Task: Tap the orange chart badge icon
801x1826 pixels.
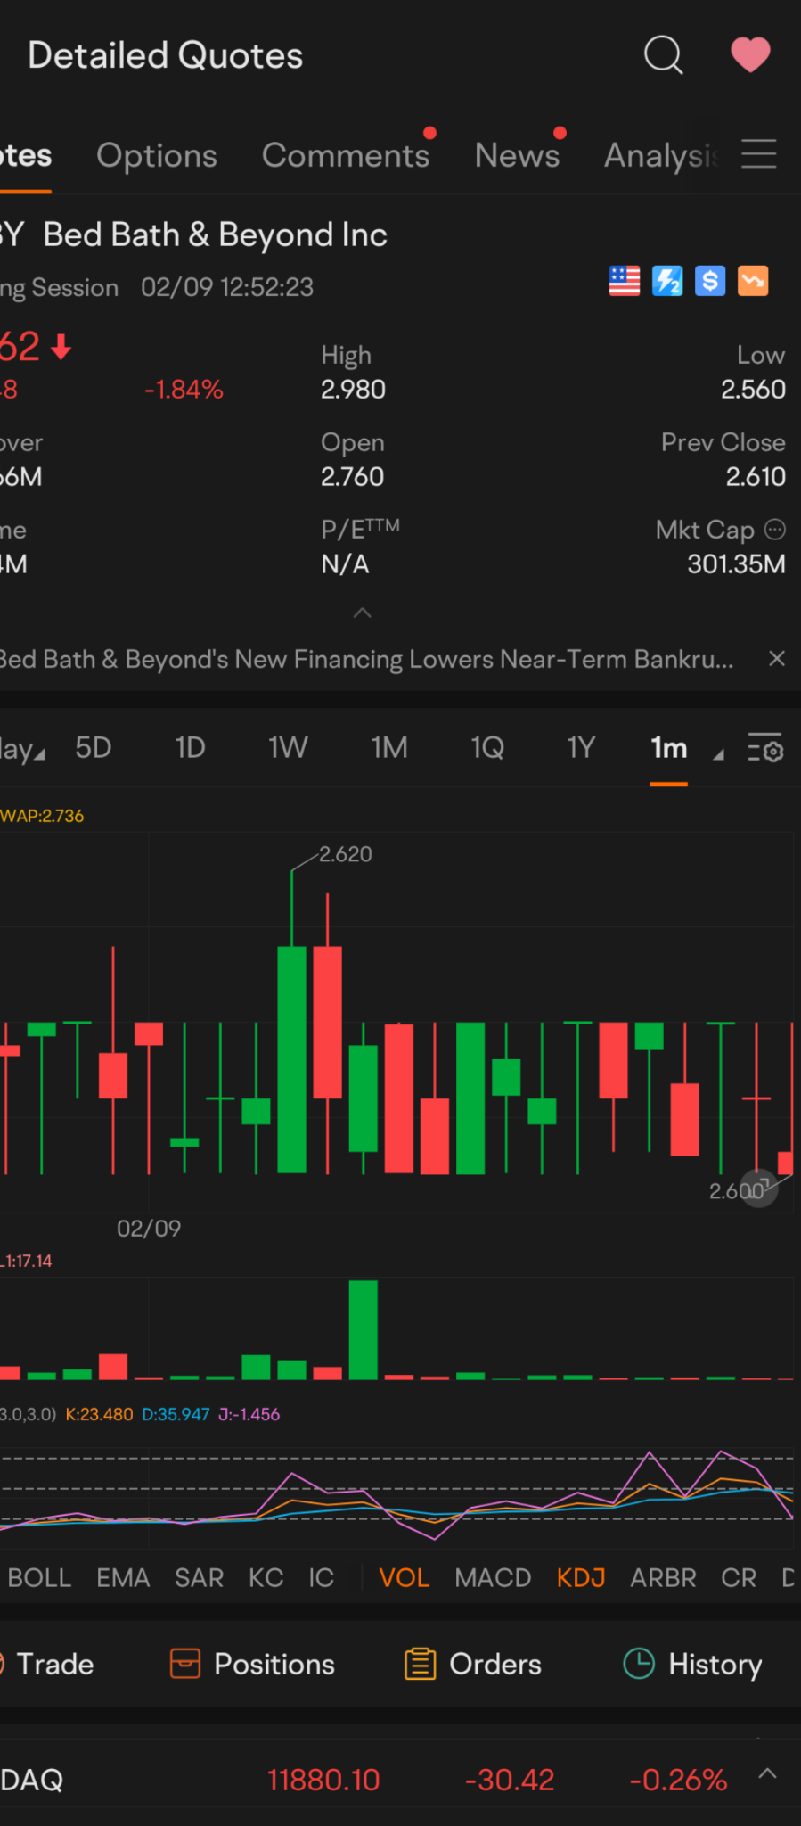Action: [753, 281]
